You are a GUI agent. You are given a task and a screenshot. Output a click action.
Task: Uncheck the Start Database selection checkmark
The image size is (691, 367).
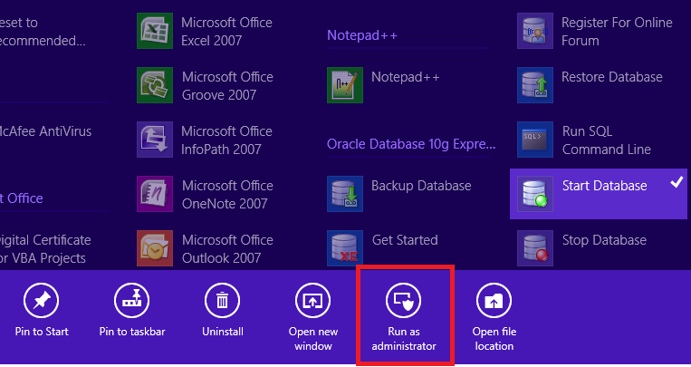[x=677, y=182]
